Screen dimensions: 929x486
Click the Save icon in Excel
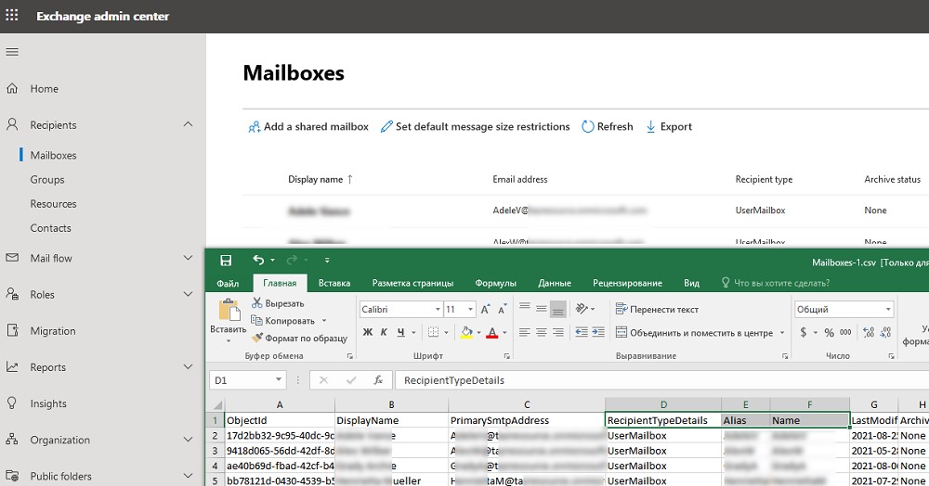(x=226, y=260)
